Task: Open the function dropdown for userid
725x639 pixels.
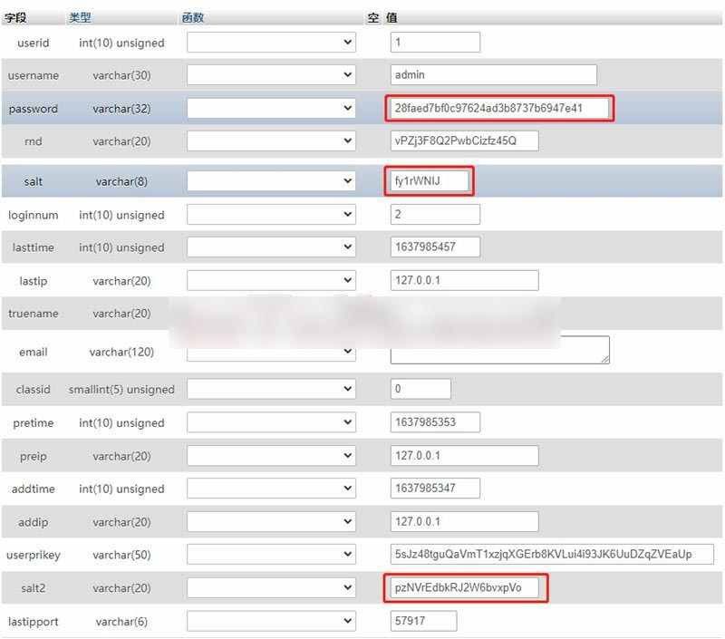Action: pos(271,43)
